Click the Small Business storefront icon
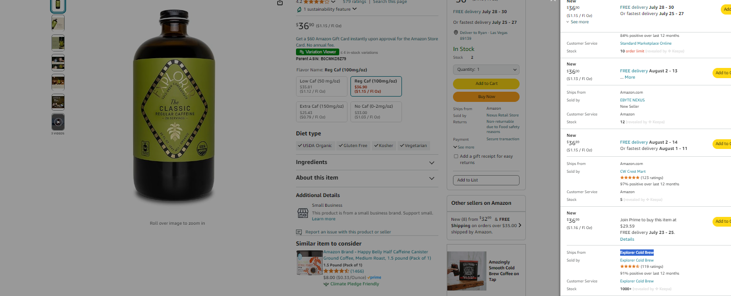 click(303, 213)
